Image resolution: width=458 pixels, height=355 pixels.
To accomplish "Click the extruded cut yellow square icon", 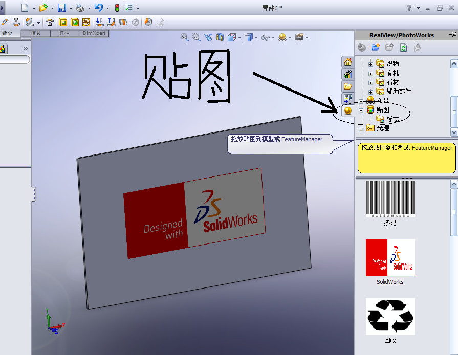I will coord(63,22).
